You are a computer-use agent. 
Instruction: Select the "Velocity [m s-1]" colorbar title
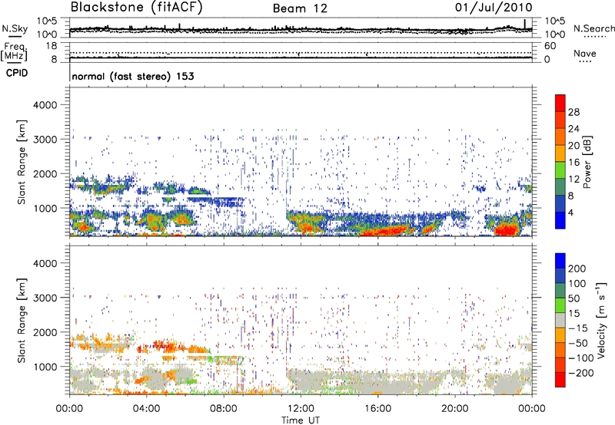click(601, 320)
